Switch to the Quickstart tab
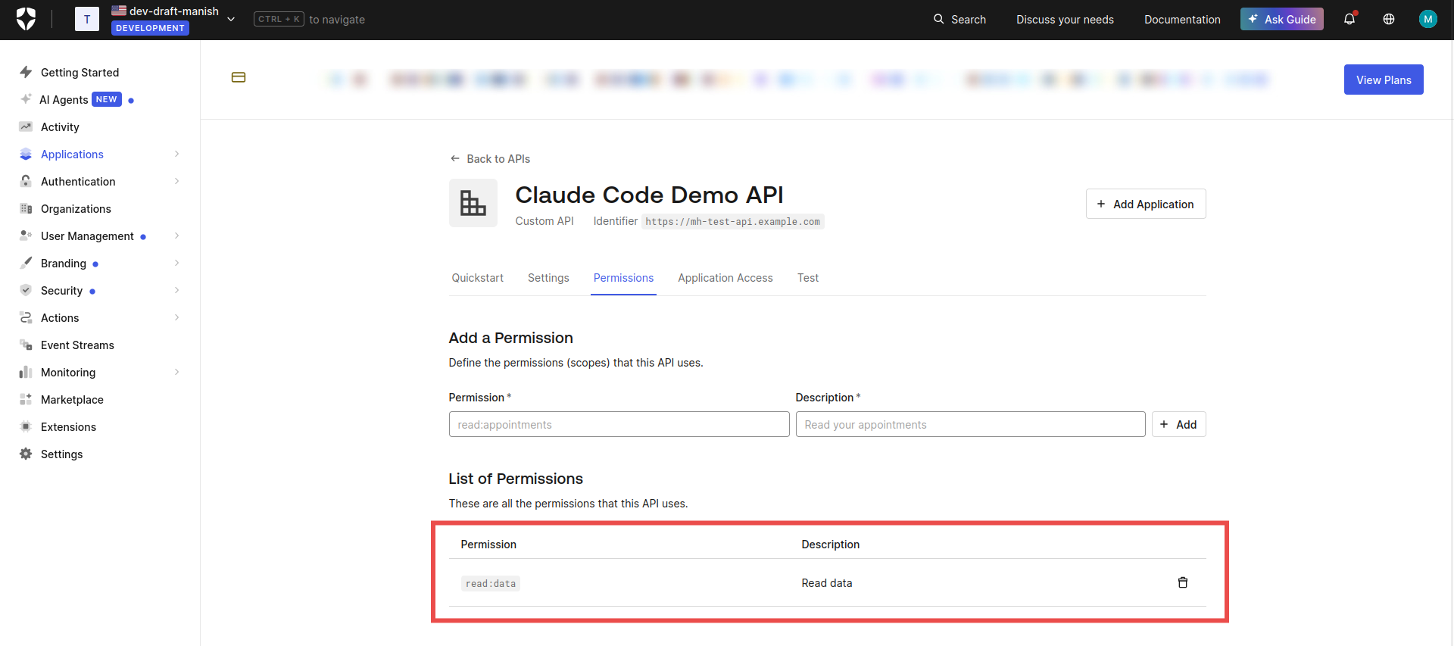Image resolution: width=1454 pixels, height=646 pixels. click(x=477, y=278)
